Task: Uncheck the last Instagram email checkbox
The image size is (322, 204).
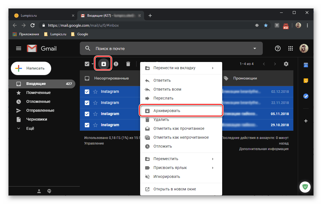Action: (x=87, y=125)
